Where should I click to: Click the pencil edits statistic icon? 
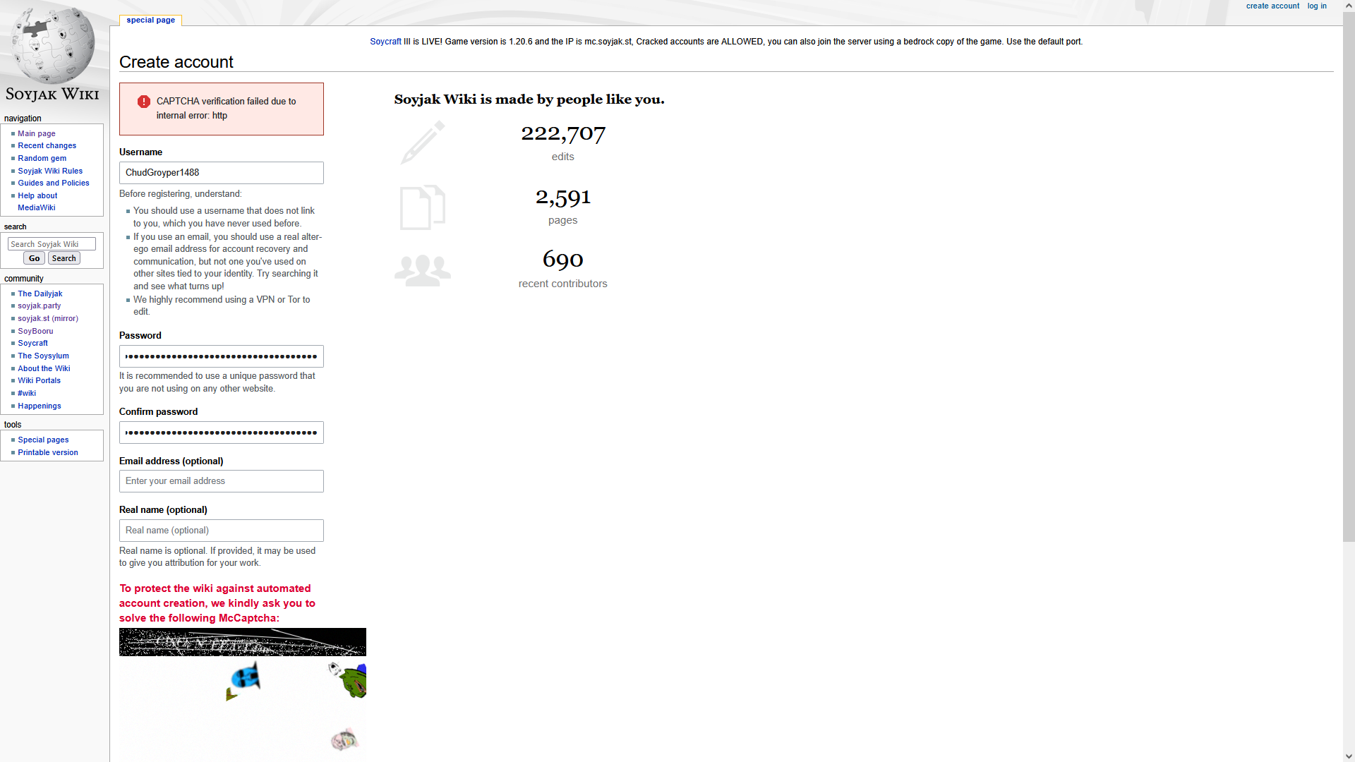point(423,142)
